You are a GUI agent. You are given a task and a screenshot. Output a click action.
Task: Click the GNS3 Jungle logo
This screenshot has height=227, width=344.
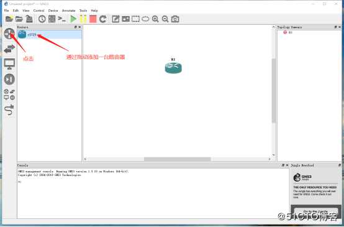coord(302,177)
